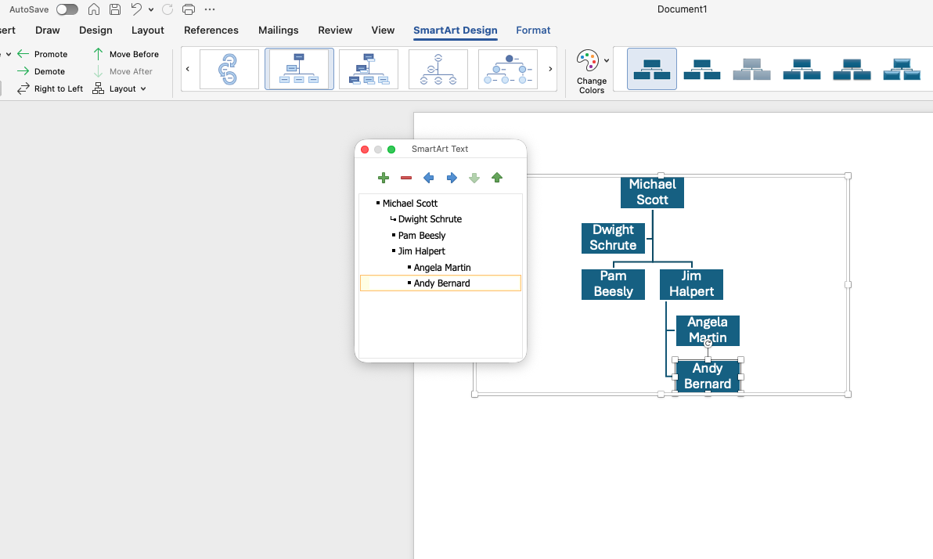Click Move After

(x=123, y=71)
